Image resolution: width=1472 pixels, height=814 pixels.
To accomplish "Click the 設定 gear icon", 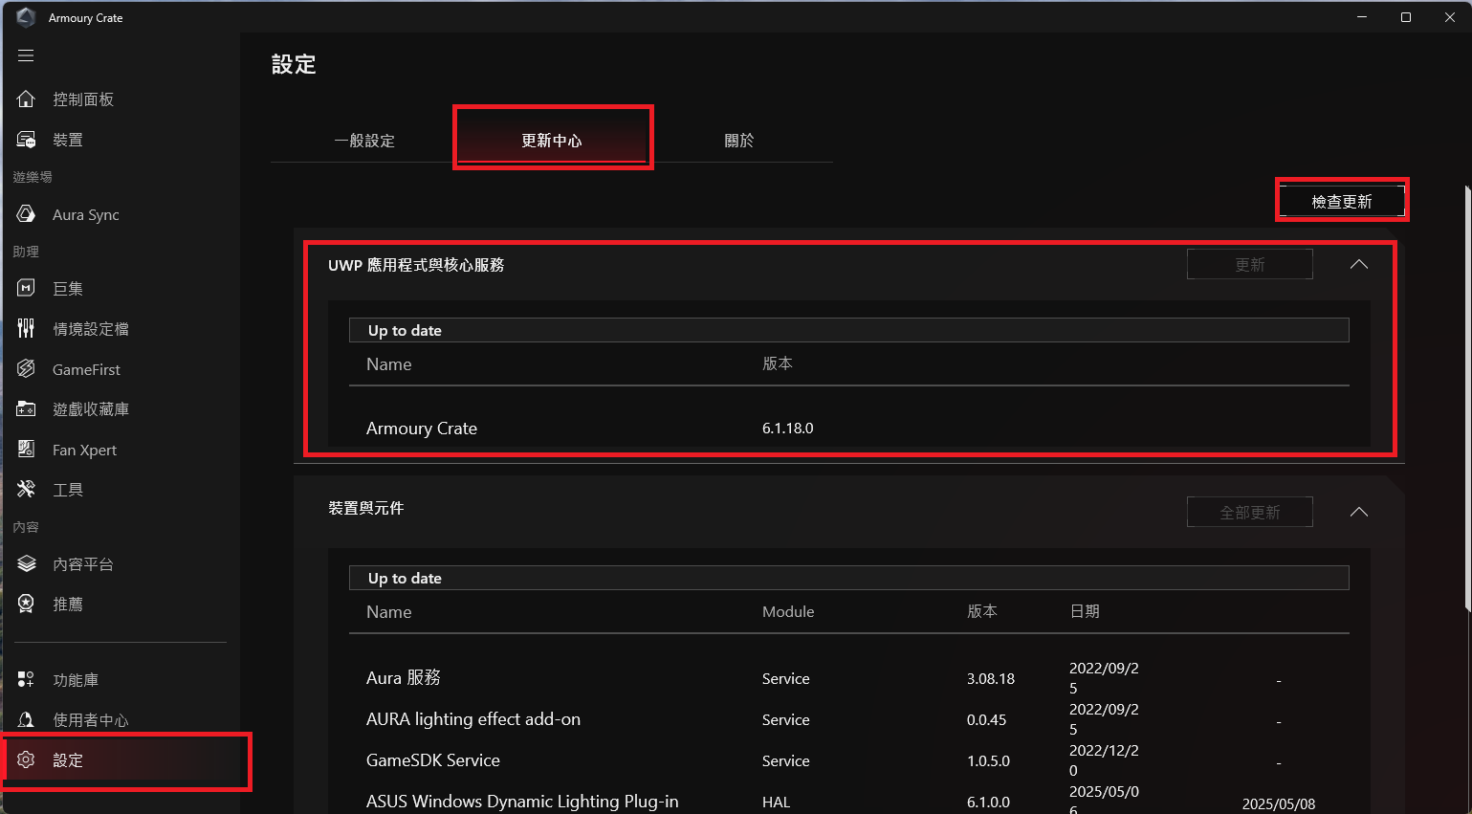I will pyautogui.click(x=26, y=759).
